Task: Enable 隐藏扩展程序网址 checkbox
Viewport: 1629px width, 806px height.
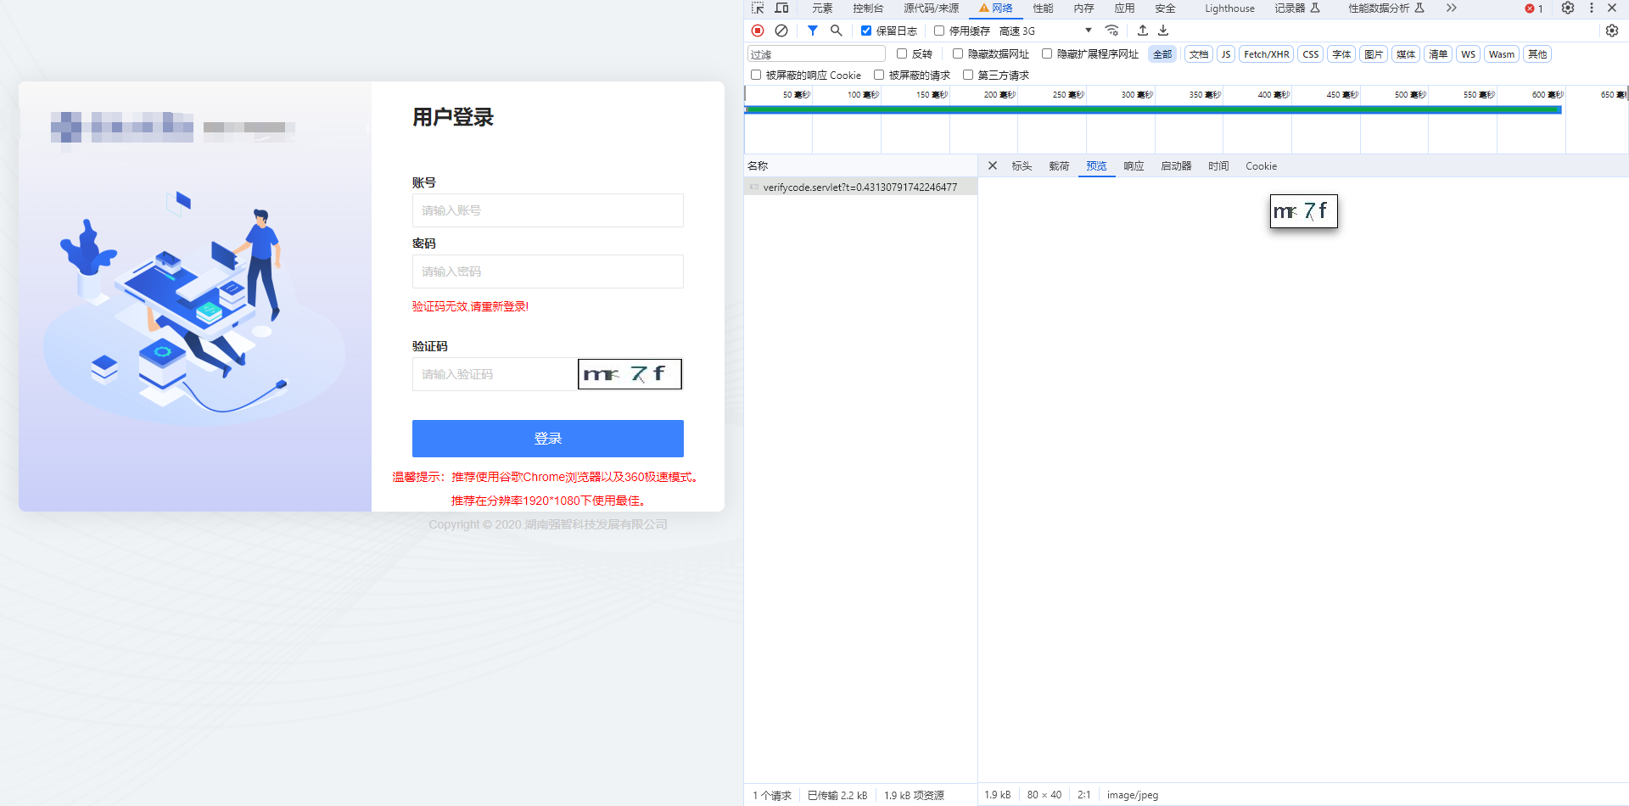Action: [1047, 53]
